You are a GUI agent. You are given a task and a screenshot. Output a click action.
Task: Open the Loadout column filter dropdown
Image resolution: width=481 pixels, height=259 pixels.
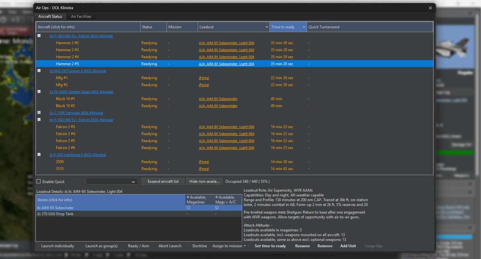266,27
